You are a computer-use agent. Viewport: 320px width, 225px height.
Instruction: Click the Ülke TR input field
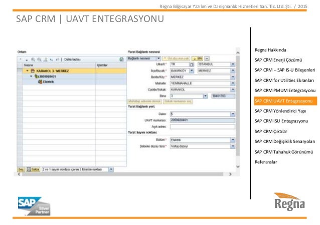180,64
